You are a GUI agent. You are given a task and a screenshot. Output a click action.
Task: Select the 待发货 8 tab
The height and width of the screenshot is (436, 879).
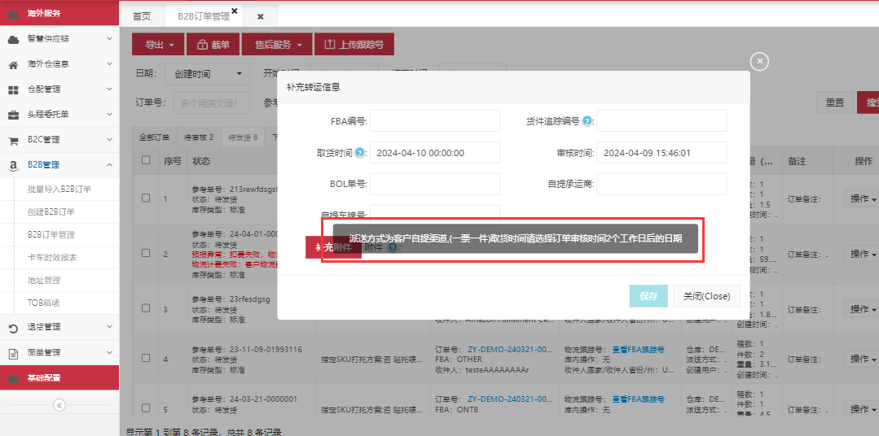pyautogui.click(x=243, y=137)
